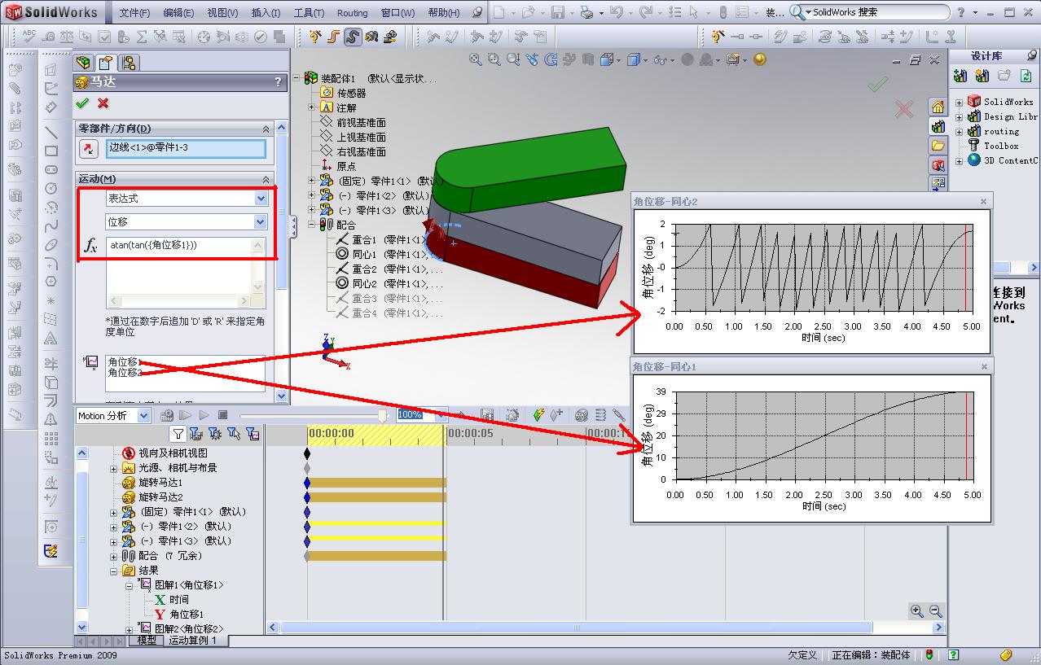Expand the Design Library tree node
This screenshot has height=665, width=1041.
(959, 116)
